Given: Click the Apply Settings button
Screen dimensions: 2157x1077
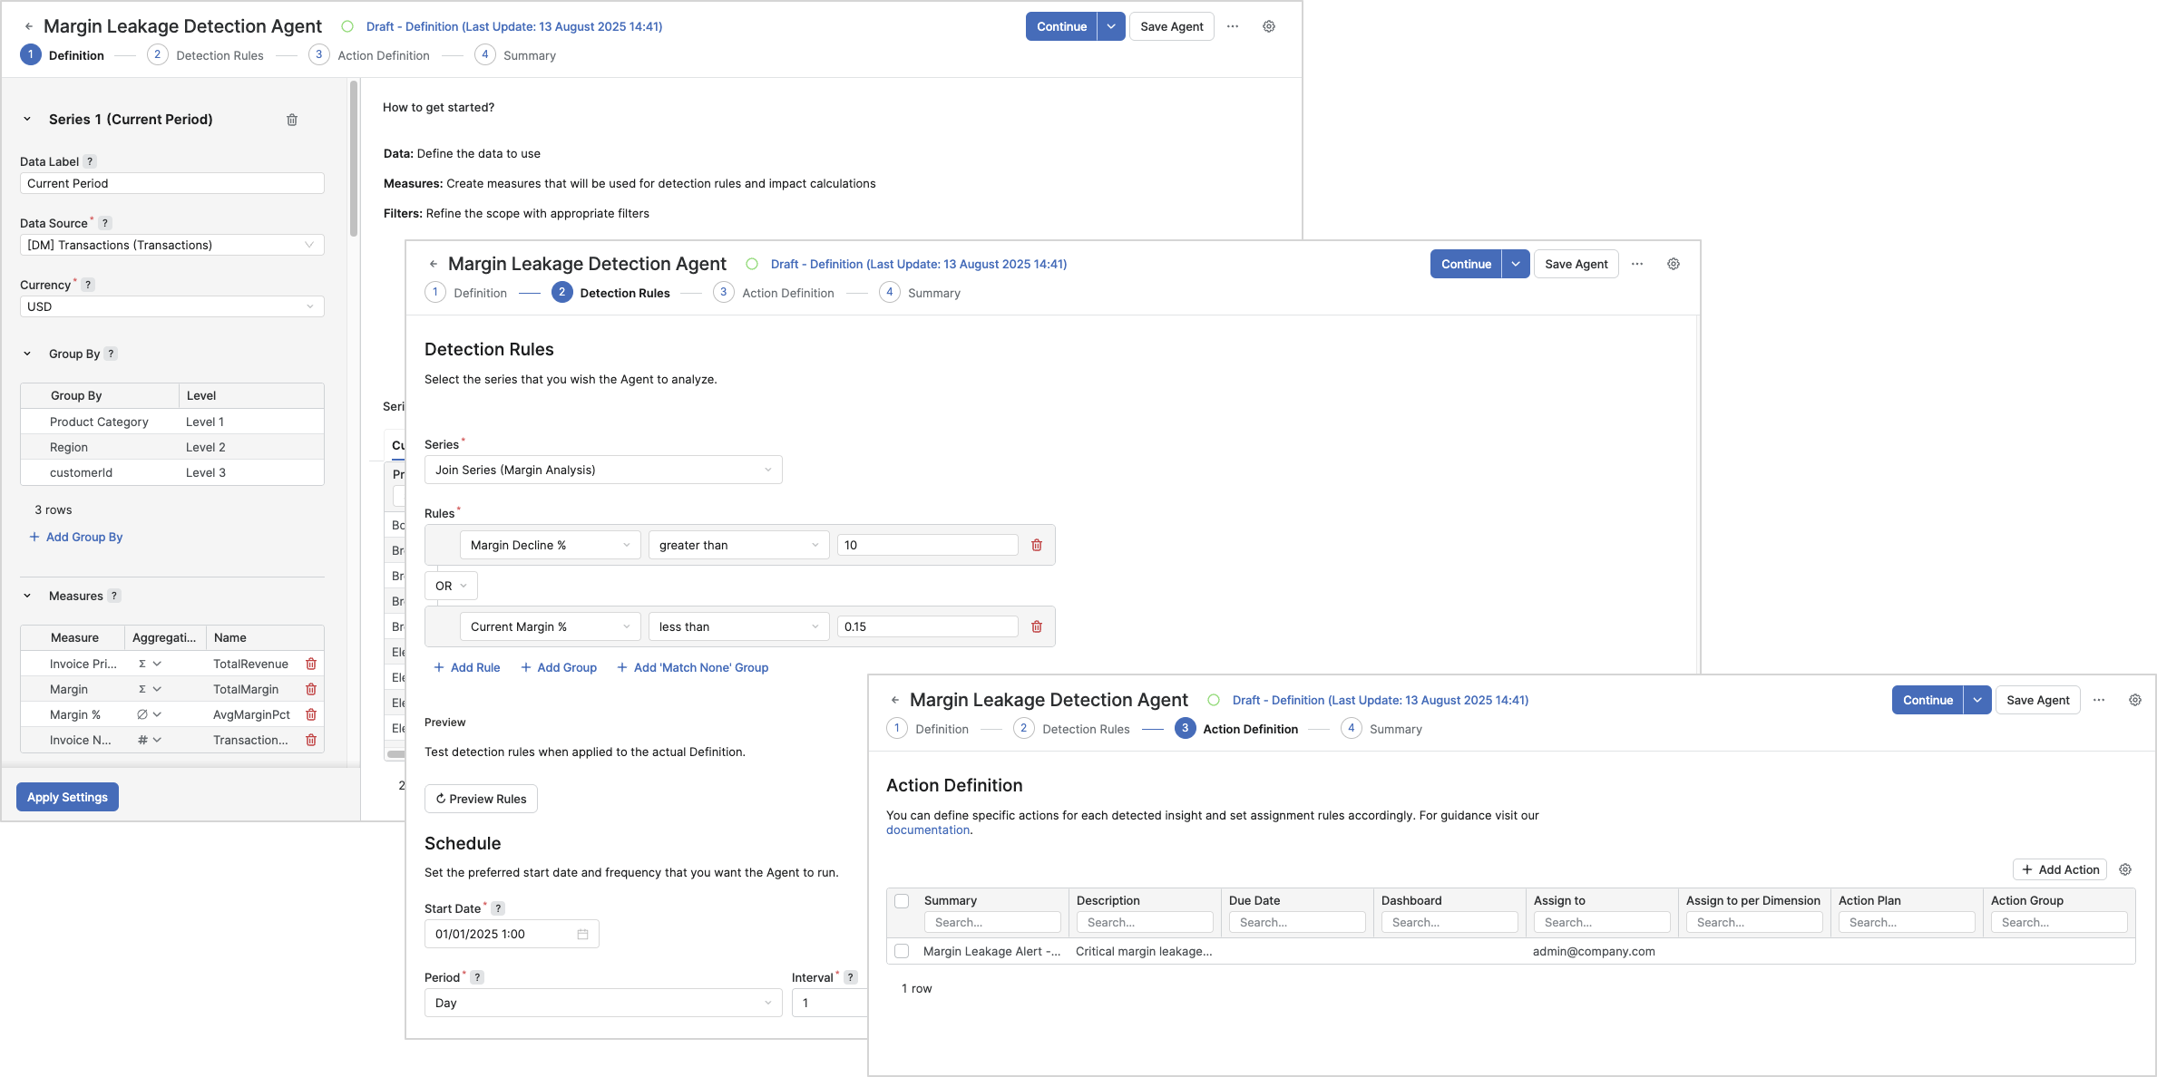Looking at the screenshot, I should pos(67,797).
